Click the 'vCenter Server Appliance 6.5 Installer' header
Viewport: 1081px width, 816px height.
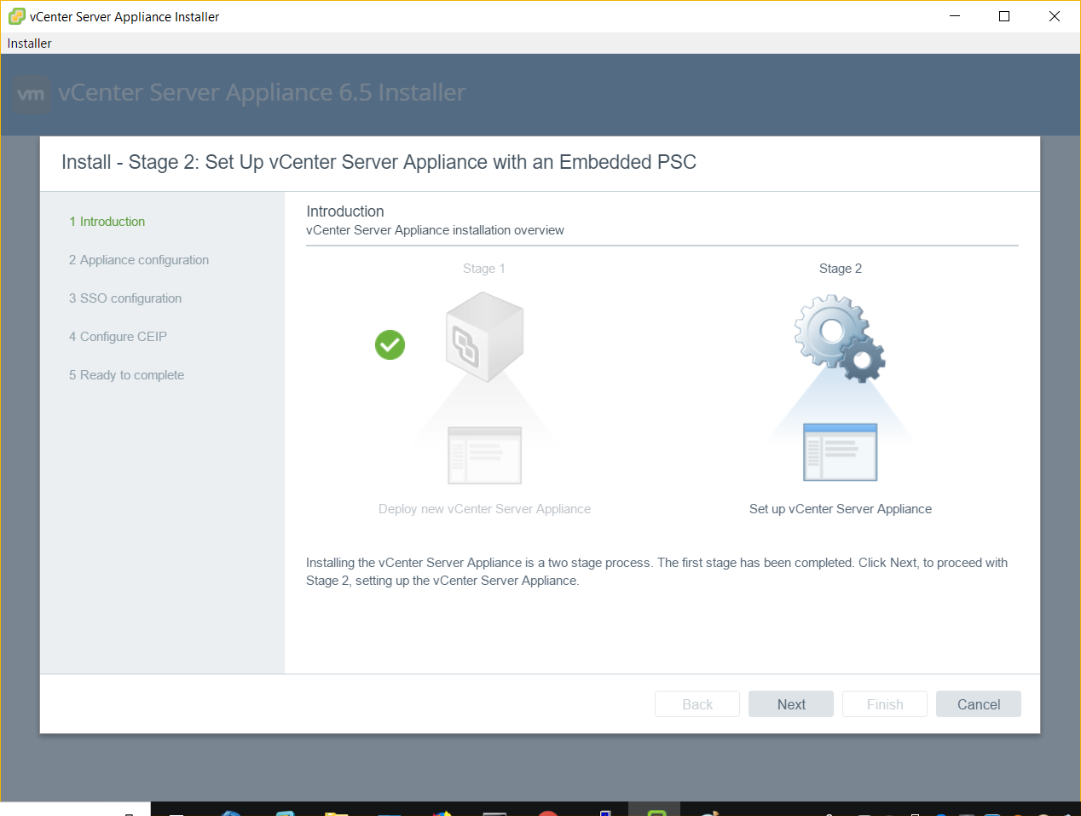pyautogui.click(x=262, y=92)
